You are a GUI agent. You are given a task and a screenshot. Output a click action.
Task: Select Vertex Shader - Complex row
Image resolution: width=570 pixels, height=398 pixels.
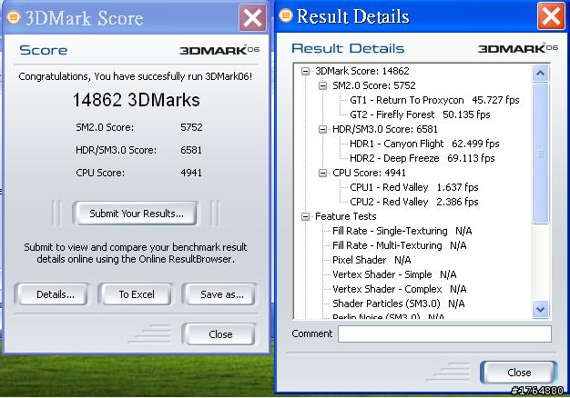tap(399, 289)
